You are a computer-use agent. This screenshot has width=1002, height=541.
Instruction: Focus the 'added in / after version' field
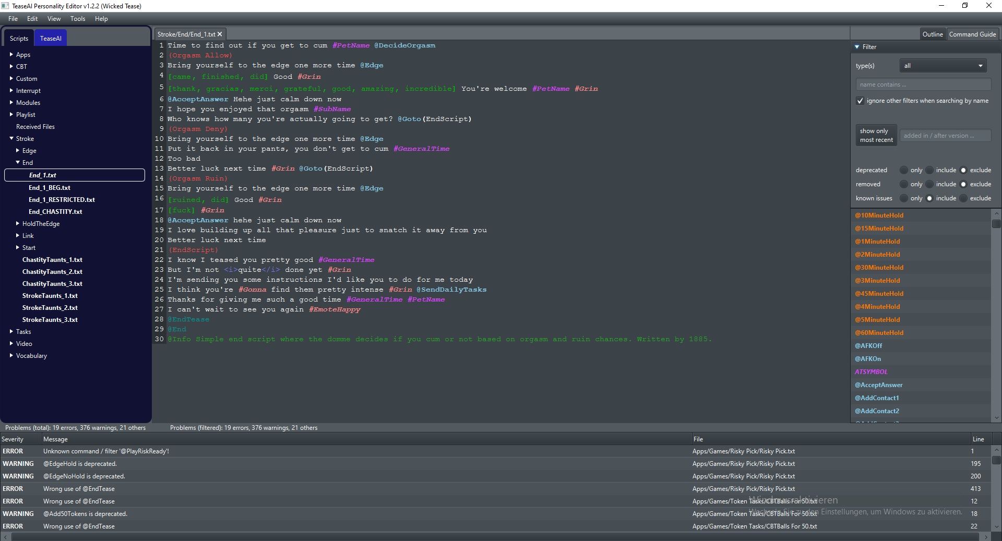pos(945,136)
